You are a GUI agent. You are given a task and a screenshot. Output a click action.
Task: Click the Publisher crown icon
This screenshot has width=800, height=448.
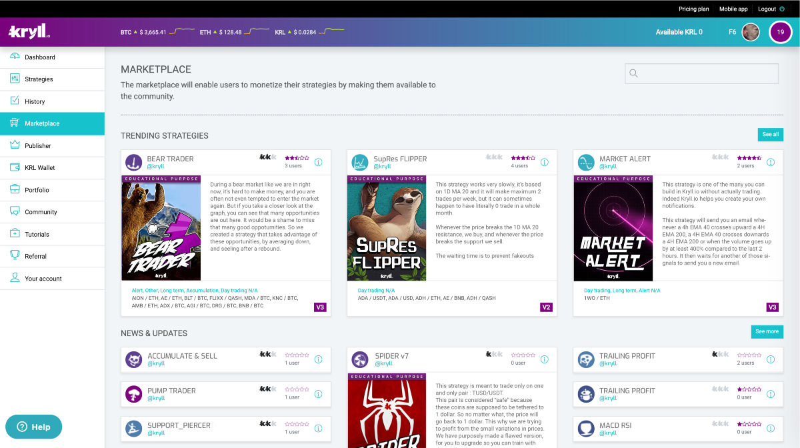point(15,145)
